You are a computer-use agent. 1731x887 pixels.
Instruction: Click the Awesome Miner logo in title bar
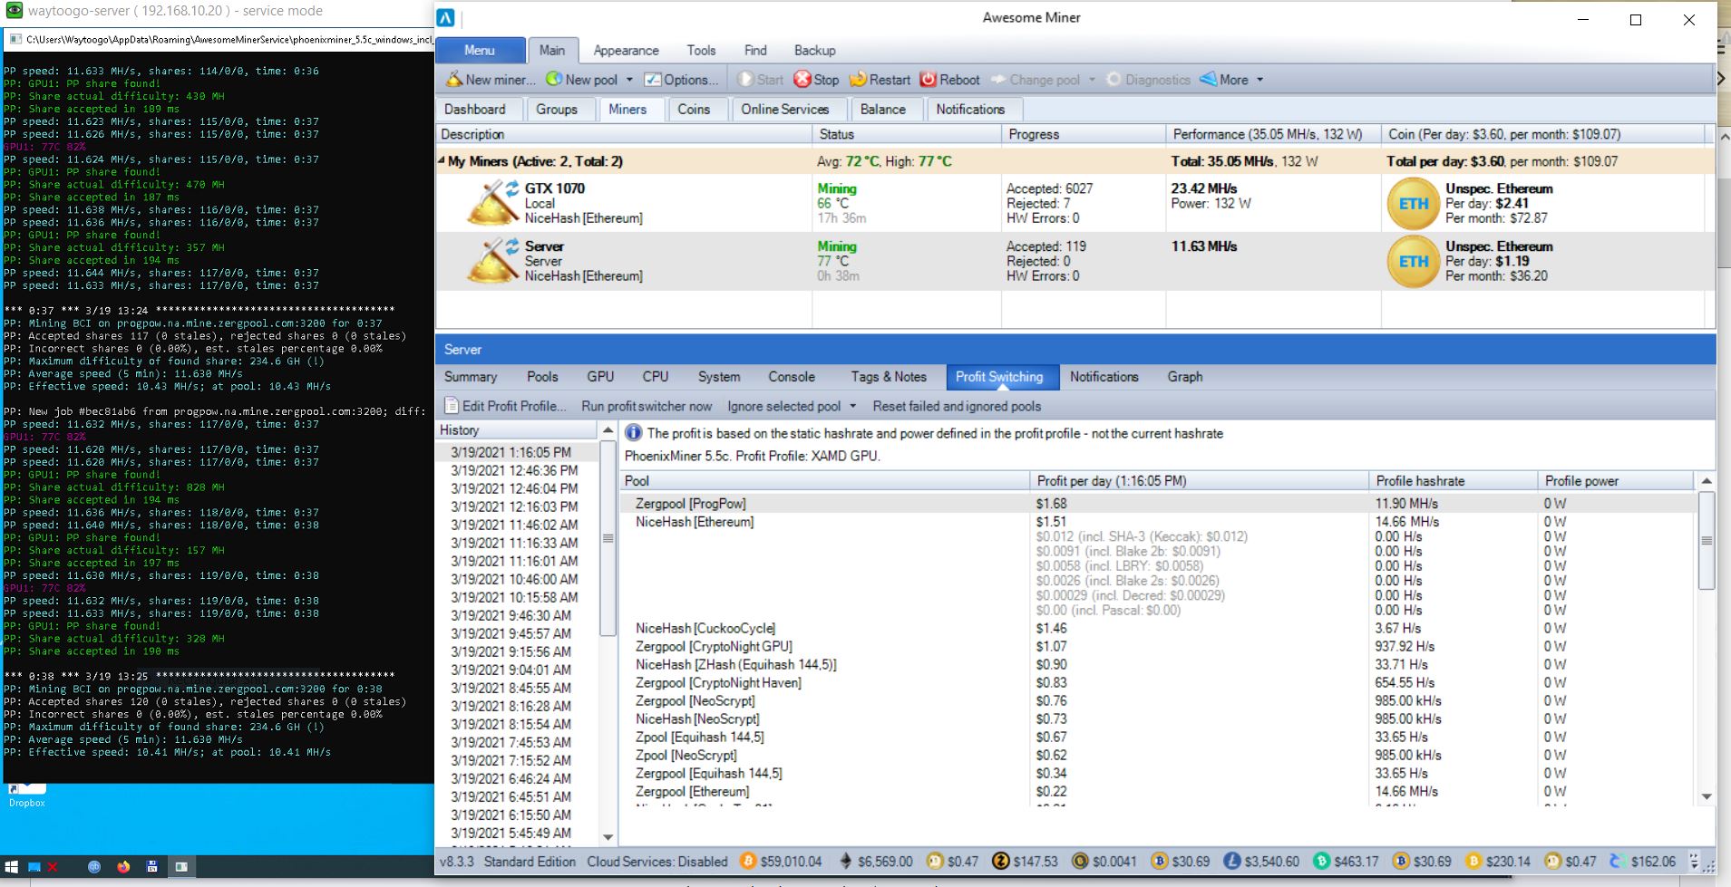445,18
